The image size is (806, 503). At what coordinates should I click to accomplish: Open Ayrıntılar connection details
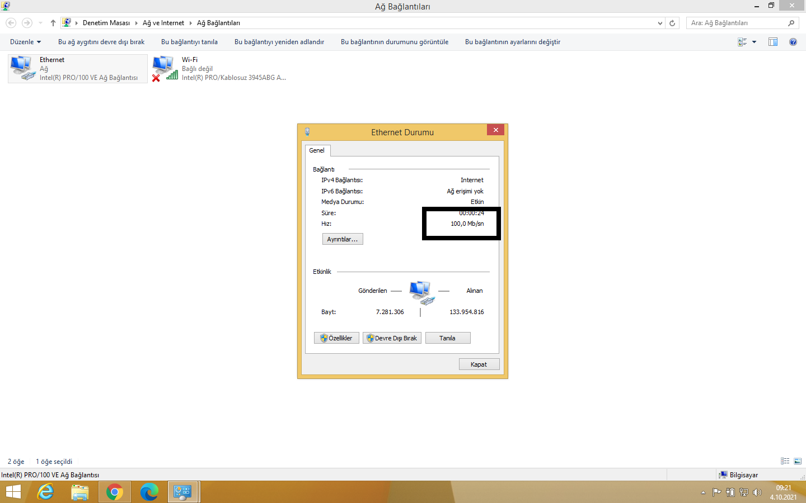pyautogui.click(x=343, y=239)
